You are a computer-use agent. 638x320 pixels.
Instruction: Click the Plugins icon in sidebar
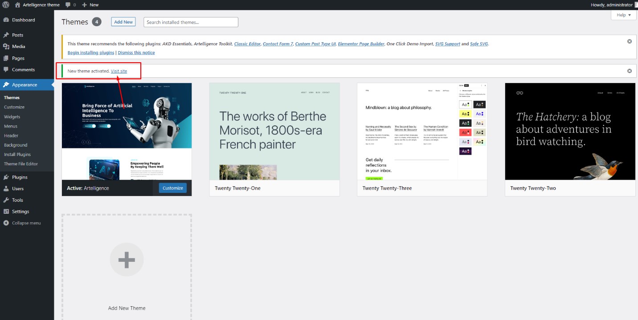tap(6, 177)
